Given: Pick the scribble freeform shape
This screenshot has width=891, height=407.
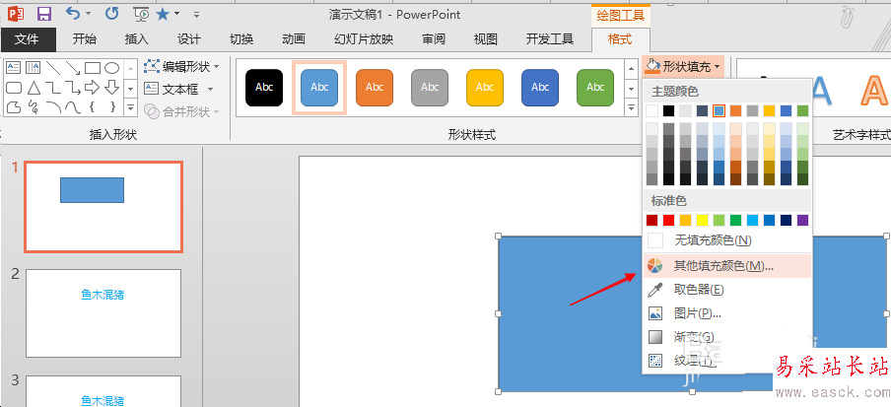Looking at the screenshot, I should point(34,106).
